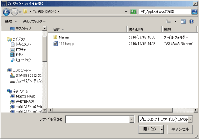Viewport: 199px width, 139px height.
Task: Select ネットワーク in navigation pane
Action: tap(20, 91)
